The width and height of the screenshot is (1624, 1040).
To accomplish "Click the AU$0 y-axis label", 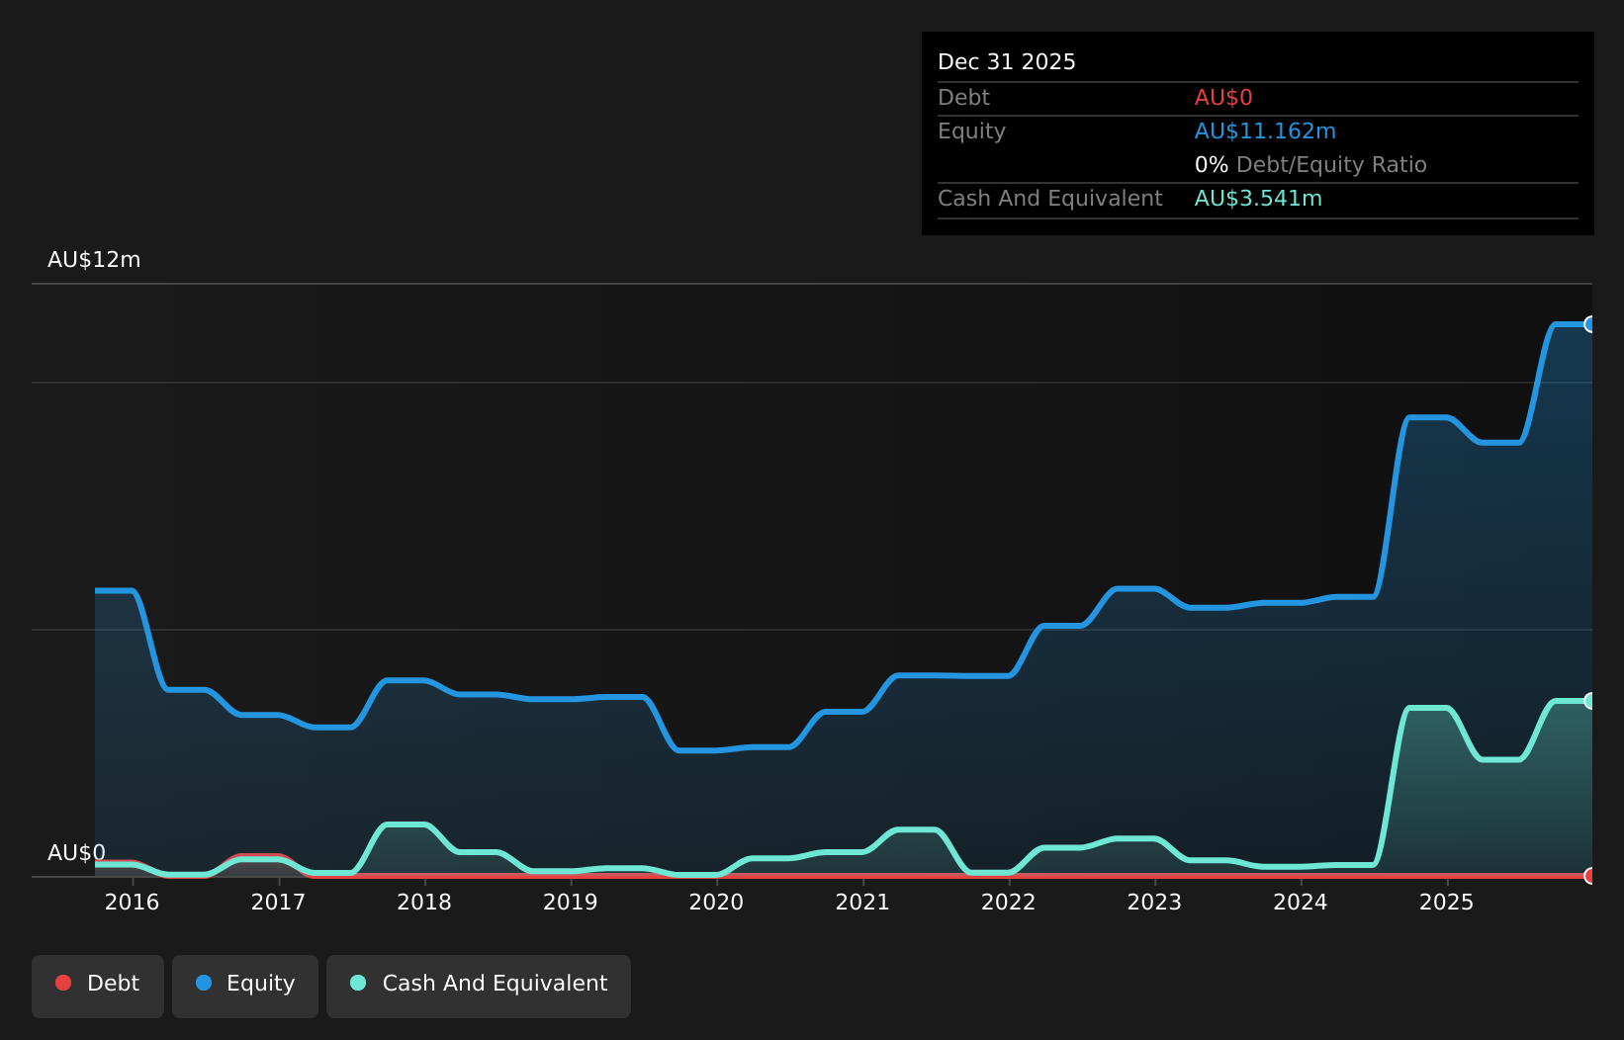I will [76, 853].
